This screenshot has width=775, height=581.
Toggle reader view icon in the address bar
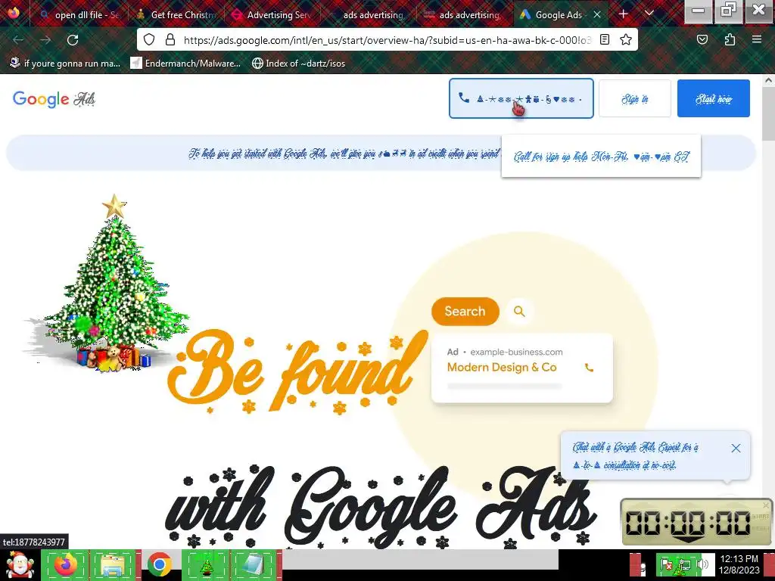point(604,39)
